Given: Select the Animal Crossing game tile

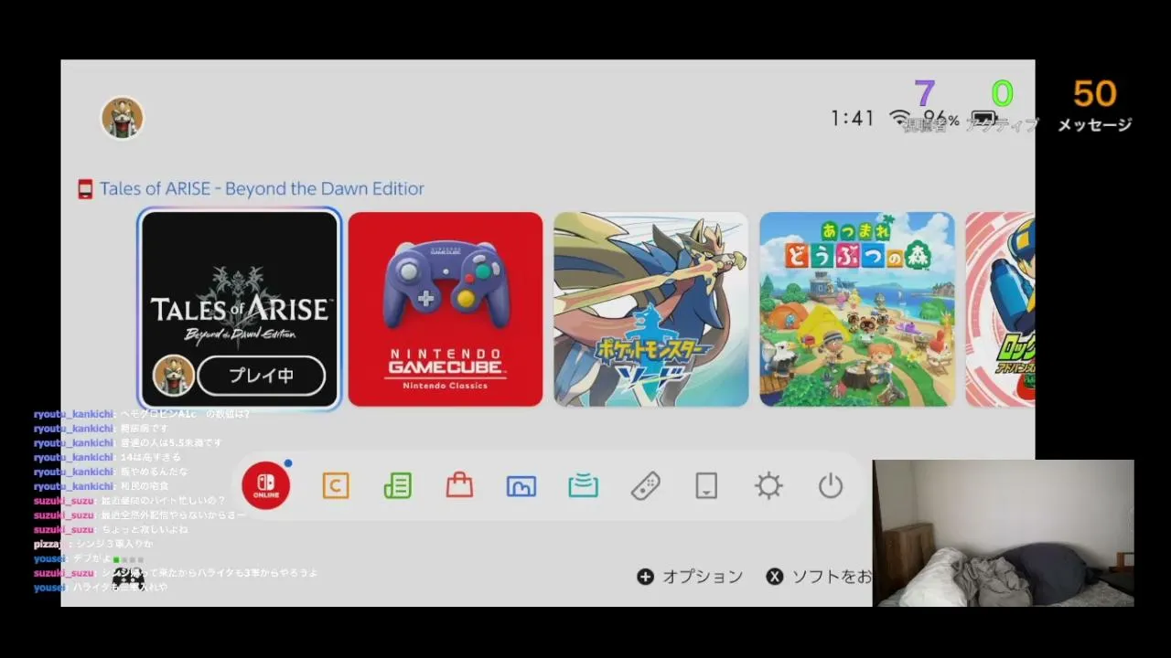Looking at the screenshot, I should point(857,309).
